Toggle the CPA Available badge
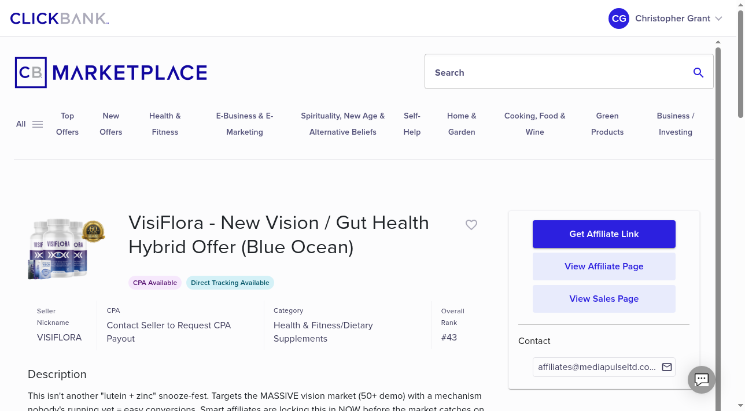745x411 pixels. tap(155, 283)
